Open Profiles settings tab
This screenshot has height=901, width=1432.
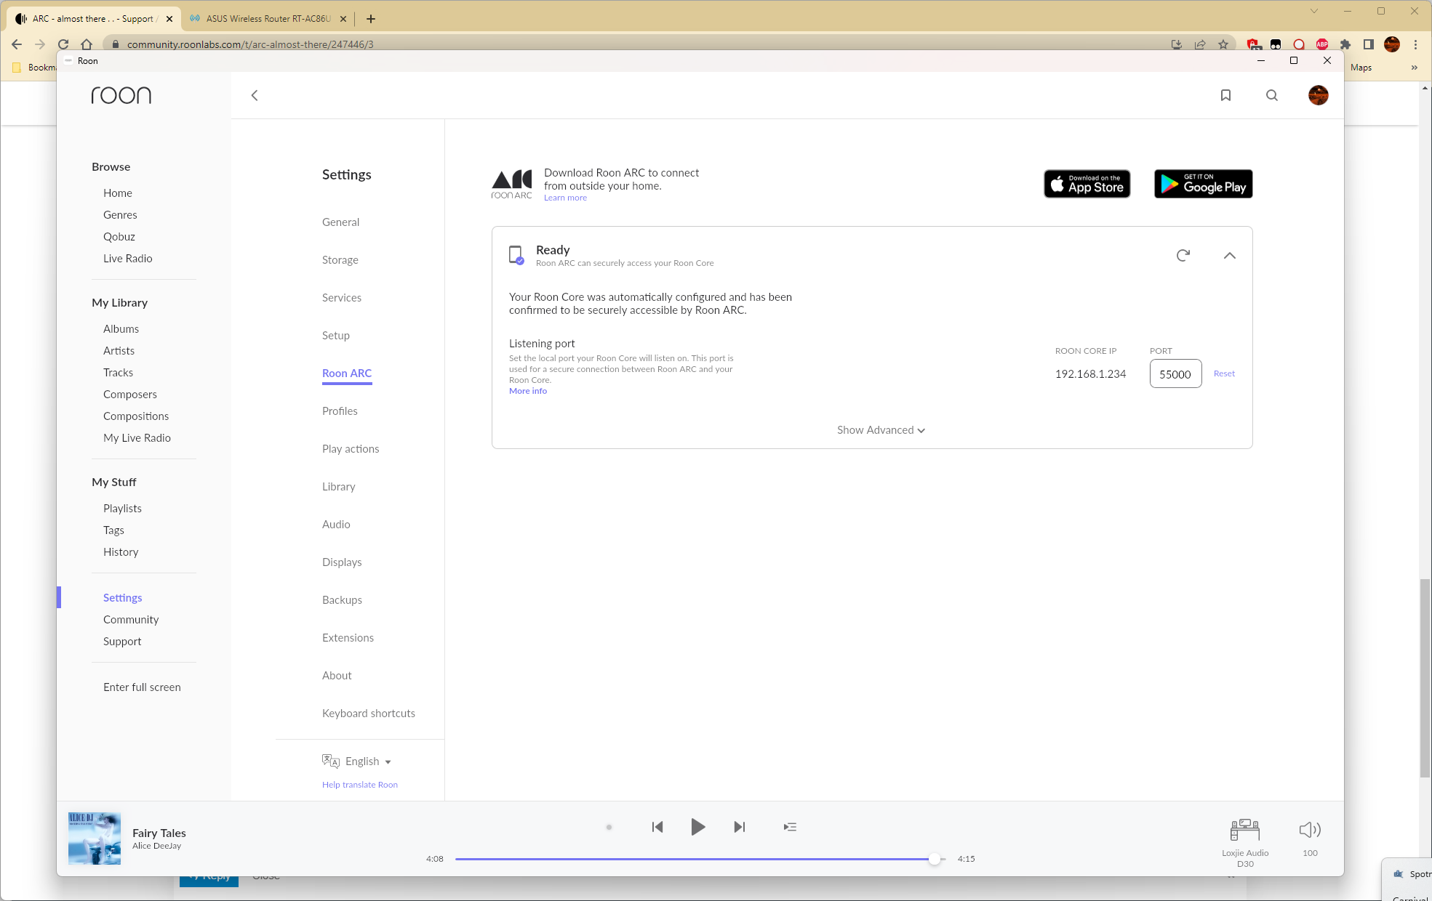click(x=340, y=411)
